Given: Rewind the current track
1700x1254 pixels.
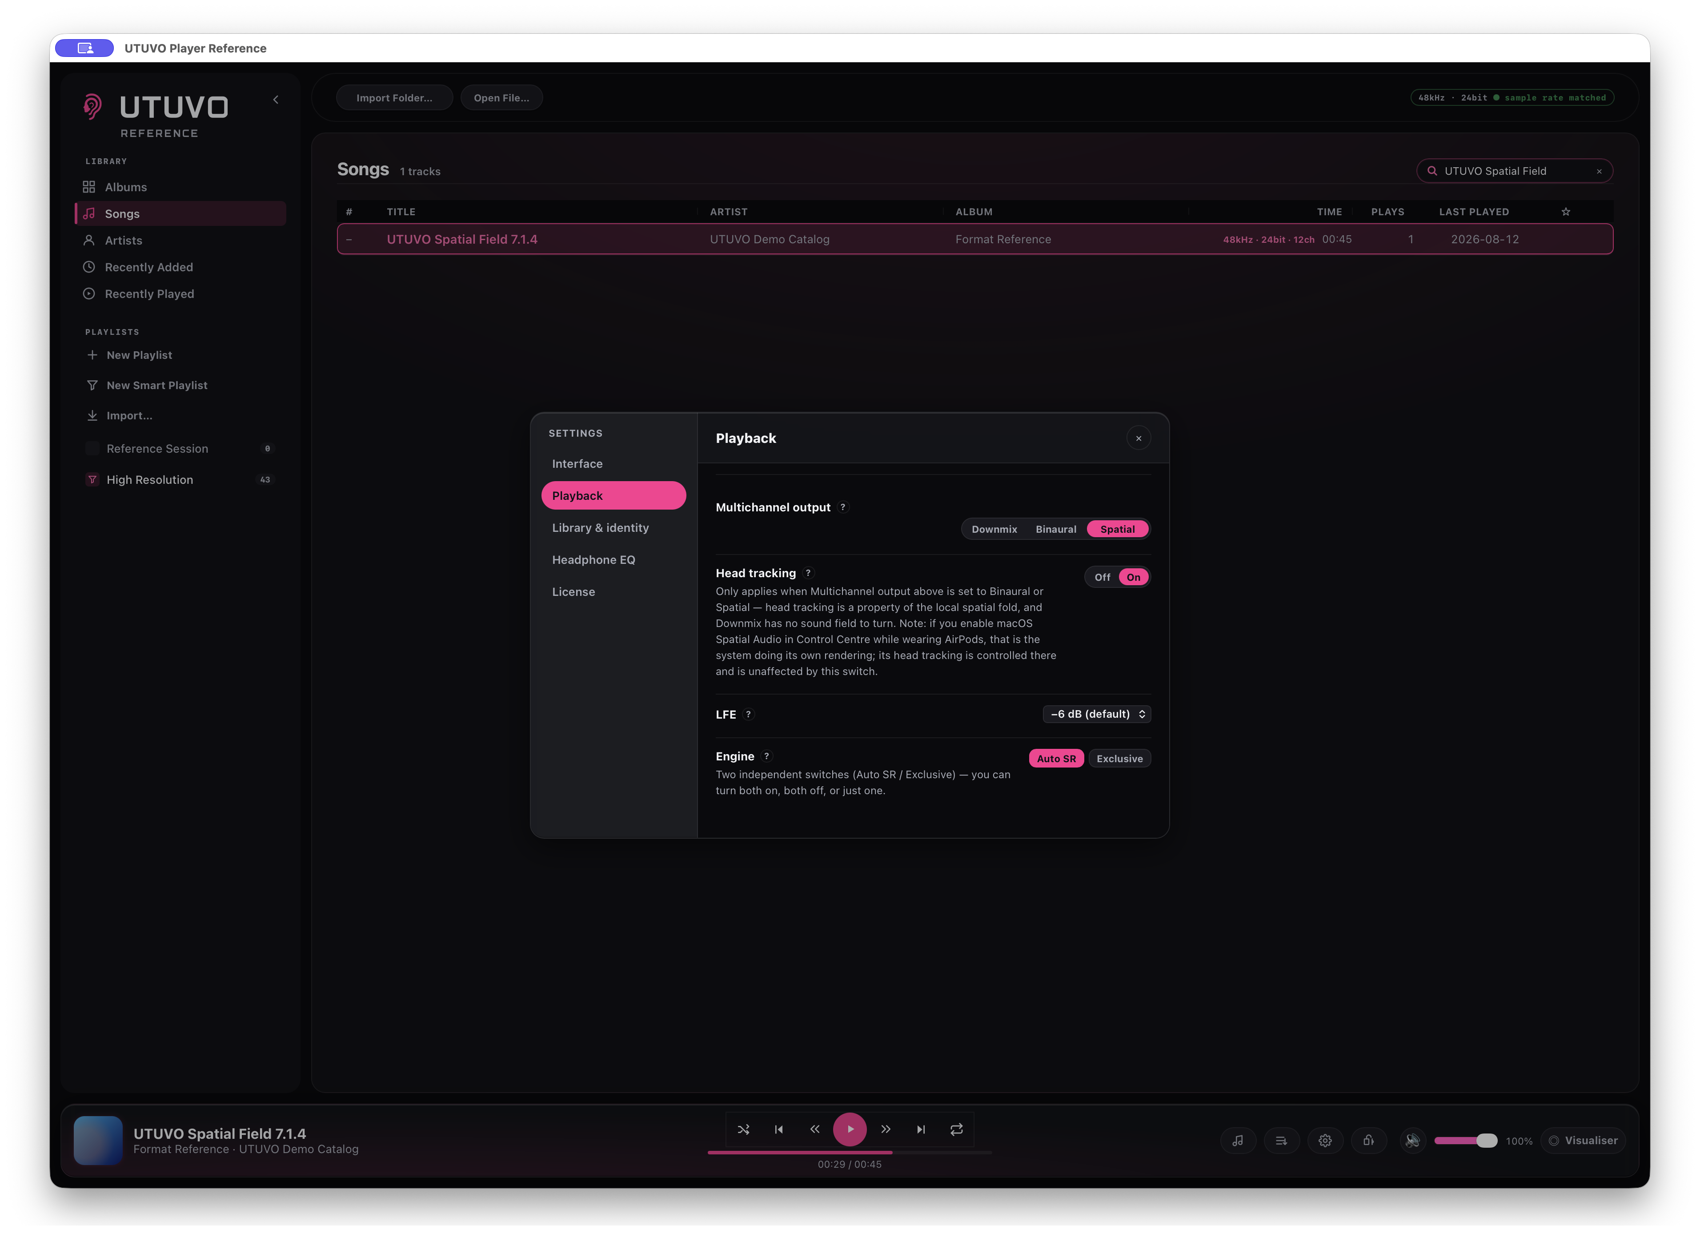Looking at the screenshot, I should point(815,1129).
